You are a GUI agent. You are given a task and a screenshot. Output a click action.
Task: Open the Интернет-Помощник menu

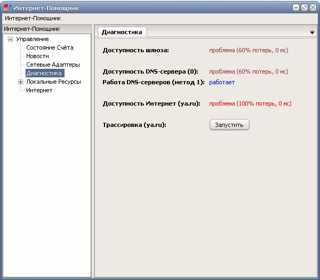tap(33, 18)
